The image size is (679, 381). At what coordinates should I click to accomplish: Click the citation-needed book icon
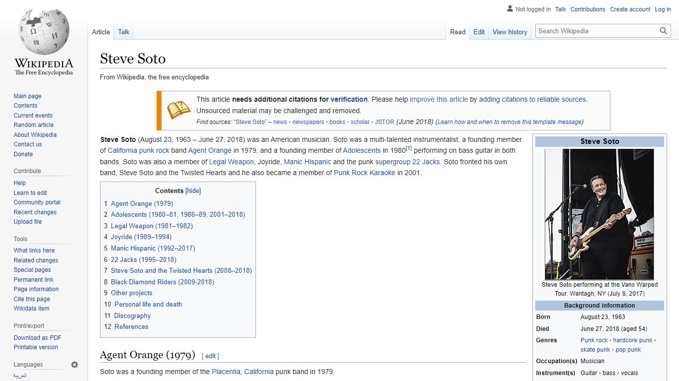(x=178, y=110)
